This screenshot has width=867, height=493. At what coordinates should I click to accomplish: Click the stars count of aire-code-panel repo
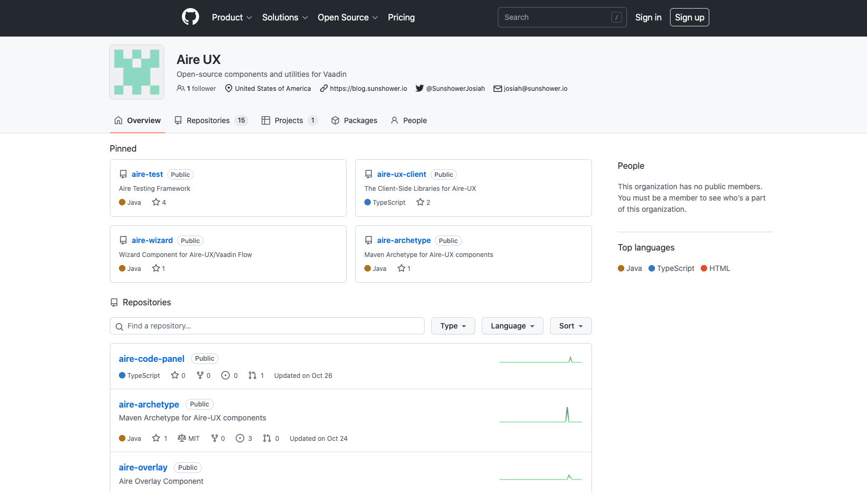[x=184, y=376]
